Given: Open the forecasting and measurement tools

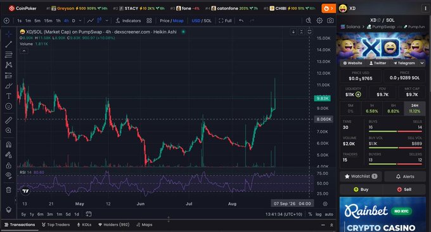Looking at the screenshot, I should coord(8,75).
